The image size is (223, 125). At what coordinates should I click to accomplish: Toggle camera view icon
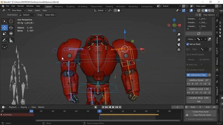coord(179,45)
